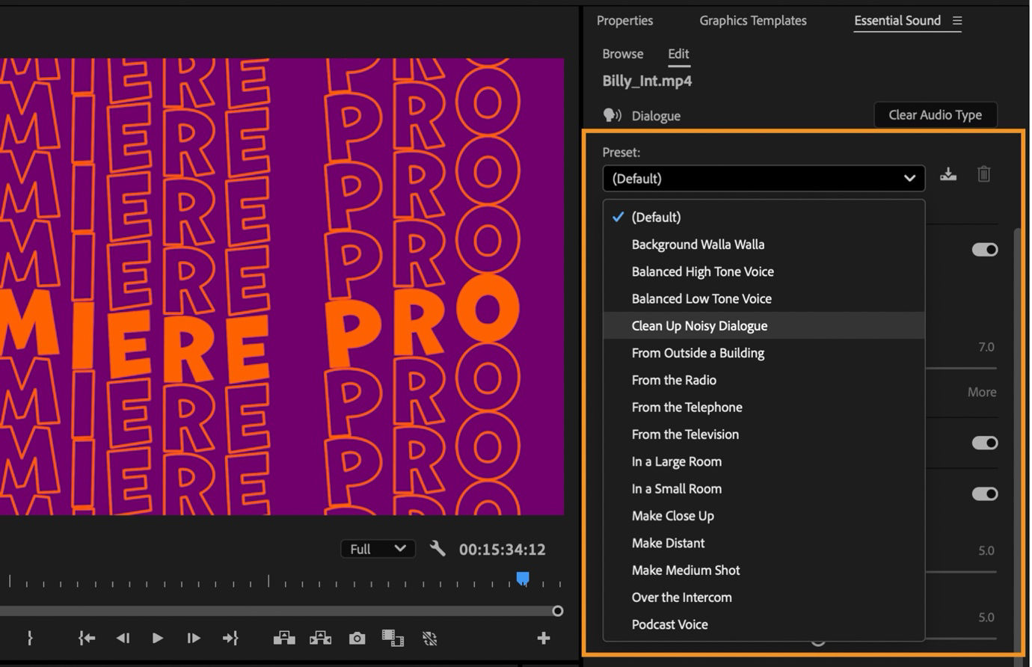Enable the toggle next to the 5.0 value
This screenshot has width=1032, height=667.
pyautogui.click(x=985, y=494)
